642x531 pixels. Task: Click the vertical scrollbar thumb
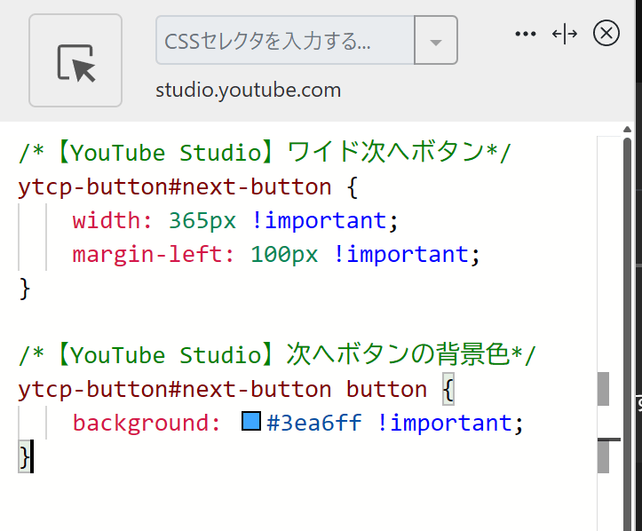click(x=627, y=334)
